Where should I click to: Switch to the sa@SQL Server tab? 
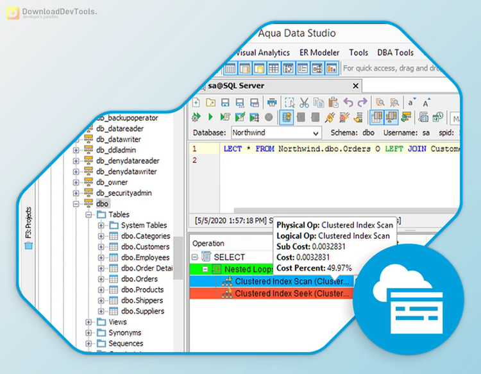(x=236, y=86)
